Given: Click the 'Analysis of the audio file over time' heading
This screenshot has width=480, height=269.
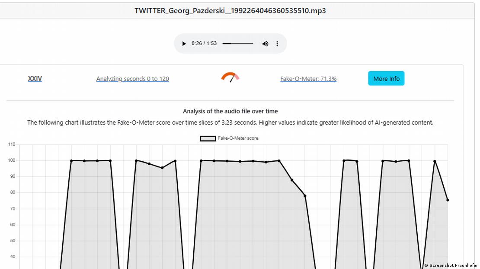Looking at the screenshot, I should click(230, 111).
